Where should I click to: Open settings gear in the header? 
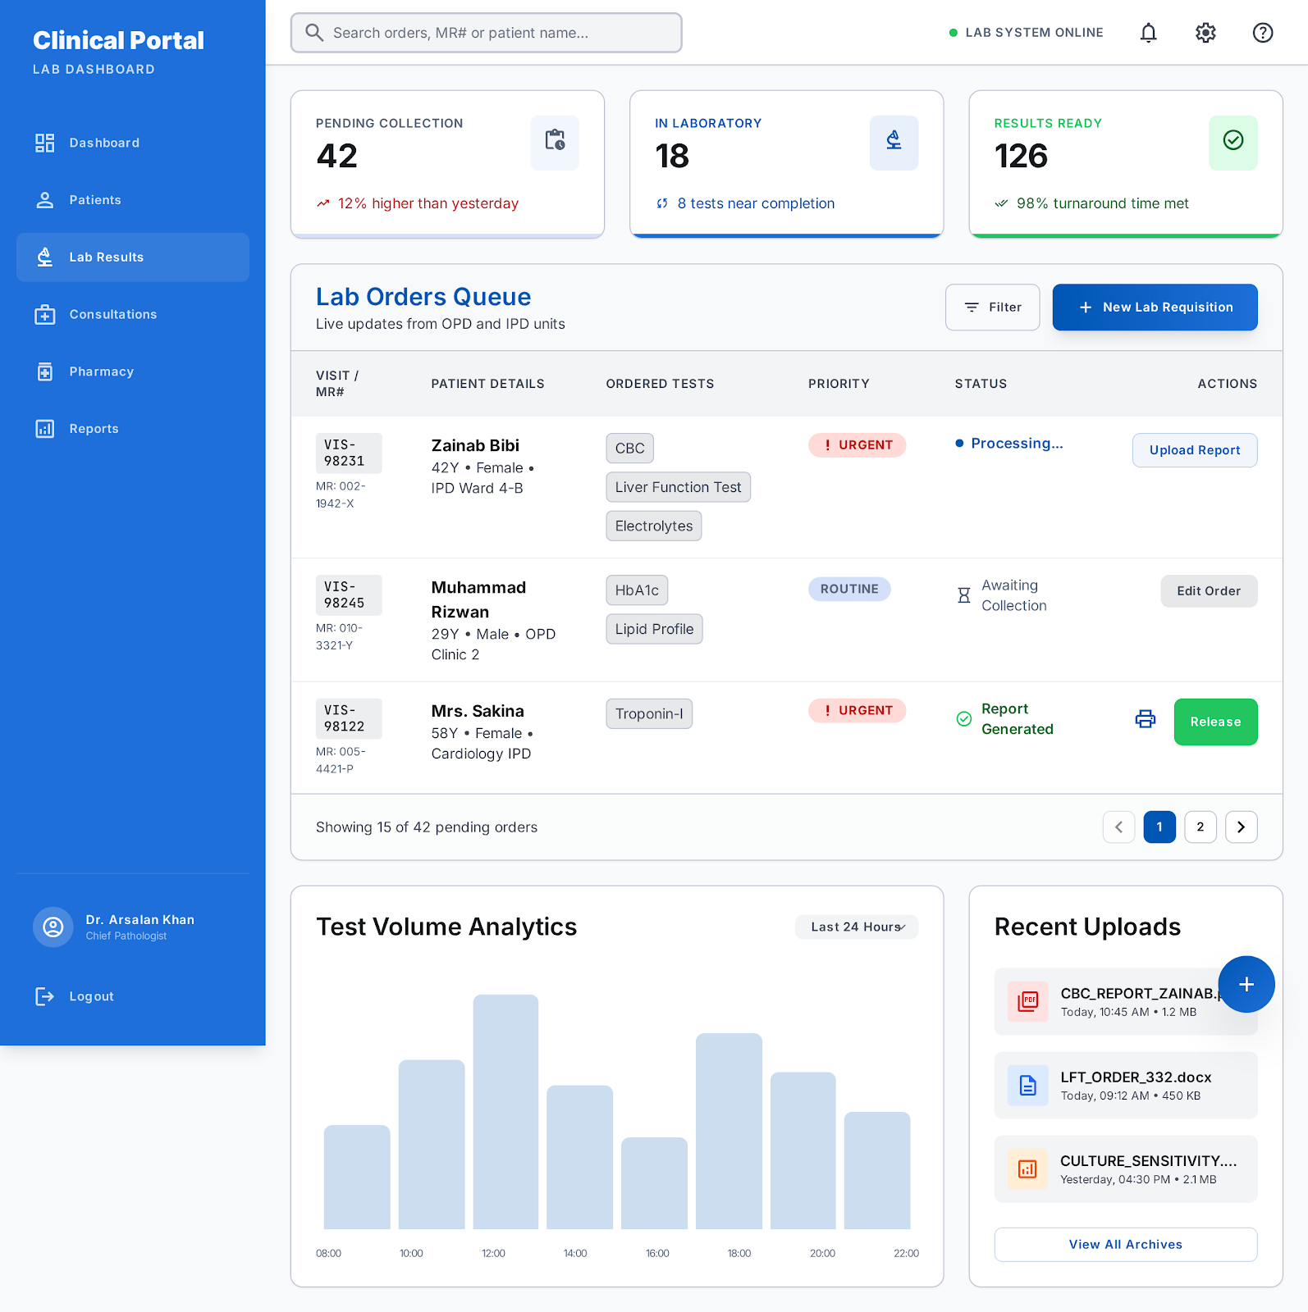(1205, 33)
